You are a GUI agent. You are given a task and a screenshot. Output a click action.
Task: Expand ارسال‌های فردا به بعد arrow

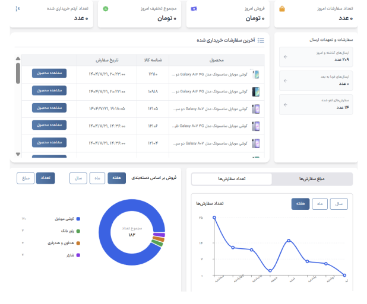(286, 80)
